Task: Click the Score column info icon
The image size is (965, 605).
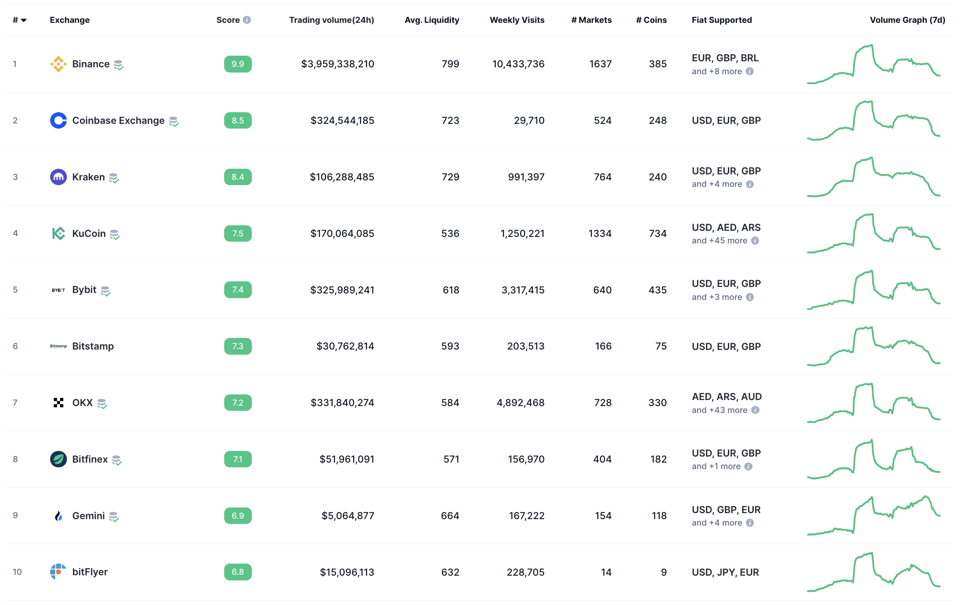Action: click(247, 20)
